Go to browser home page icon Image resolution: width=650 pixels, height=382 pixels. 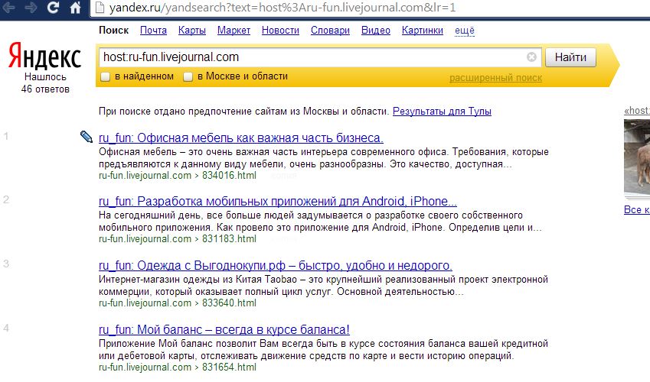pos(75,8)
